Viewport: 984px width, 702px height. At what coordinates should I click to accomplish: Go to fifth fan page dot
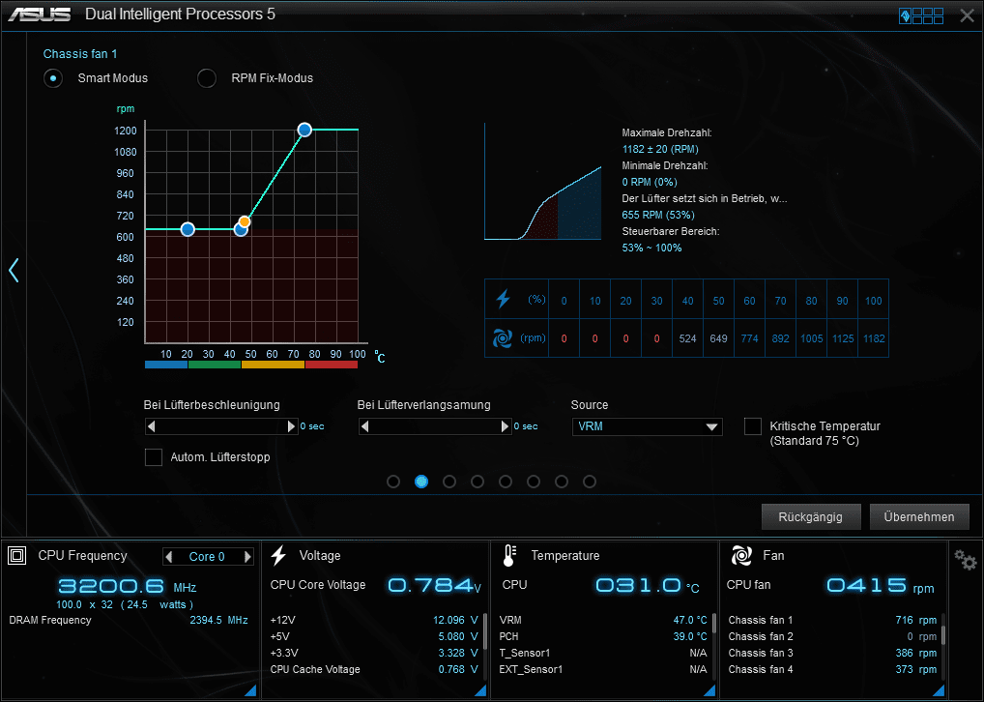point(506,482)
